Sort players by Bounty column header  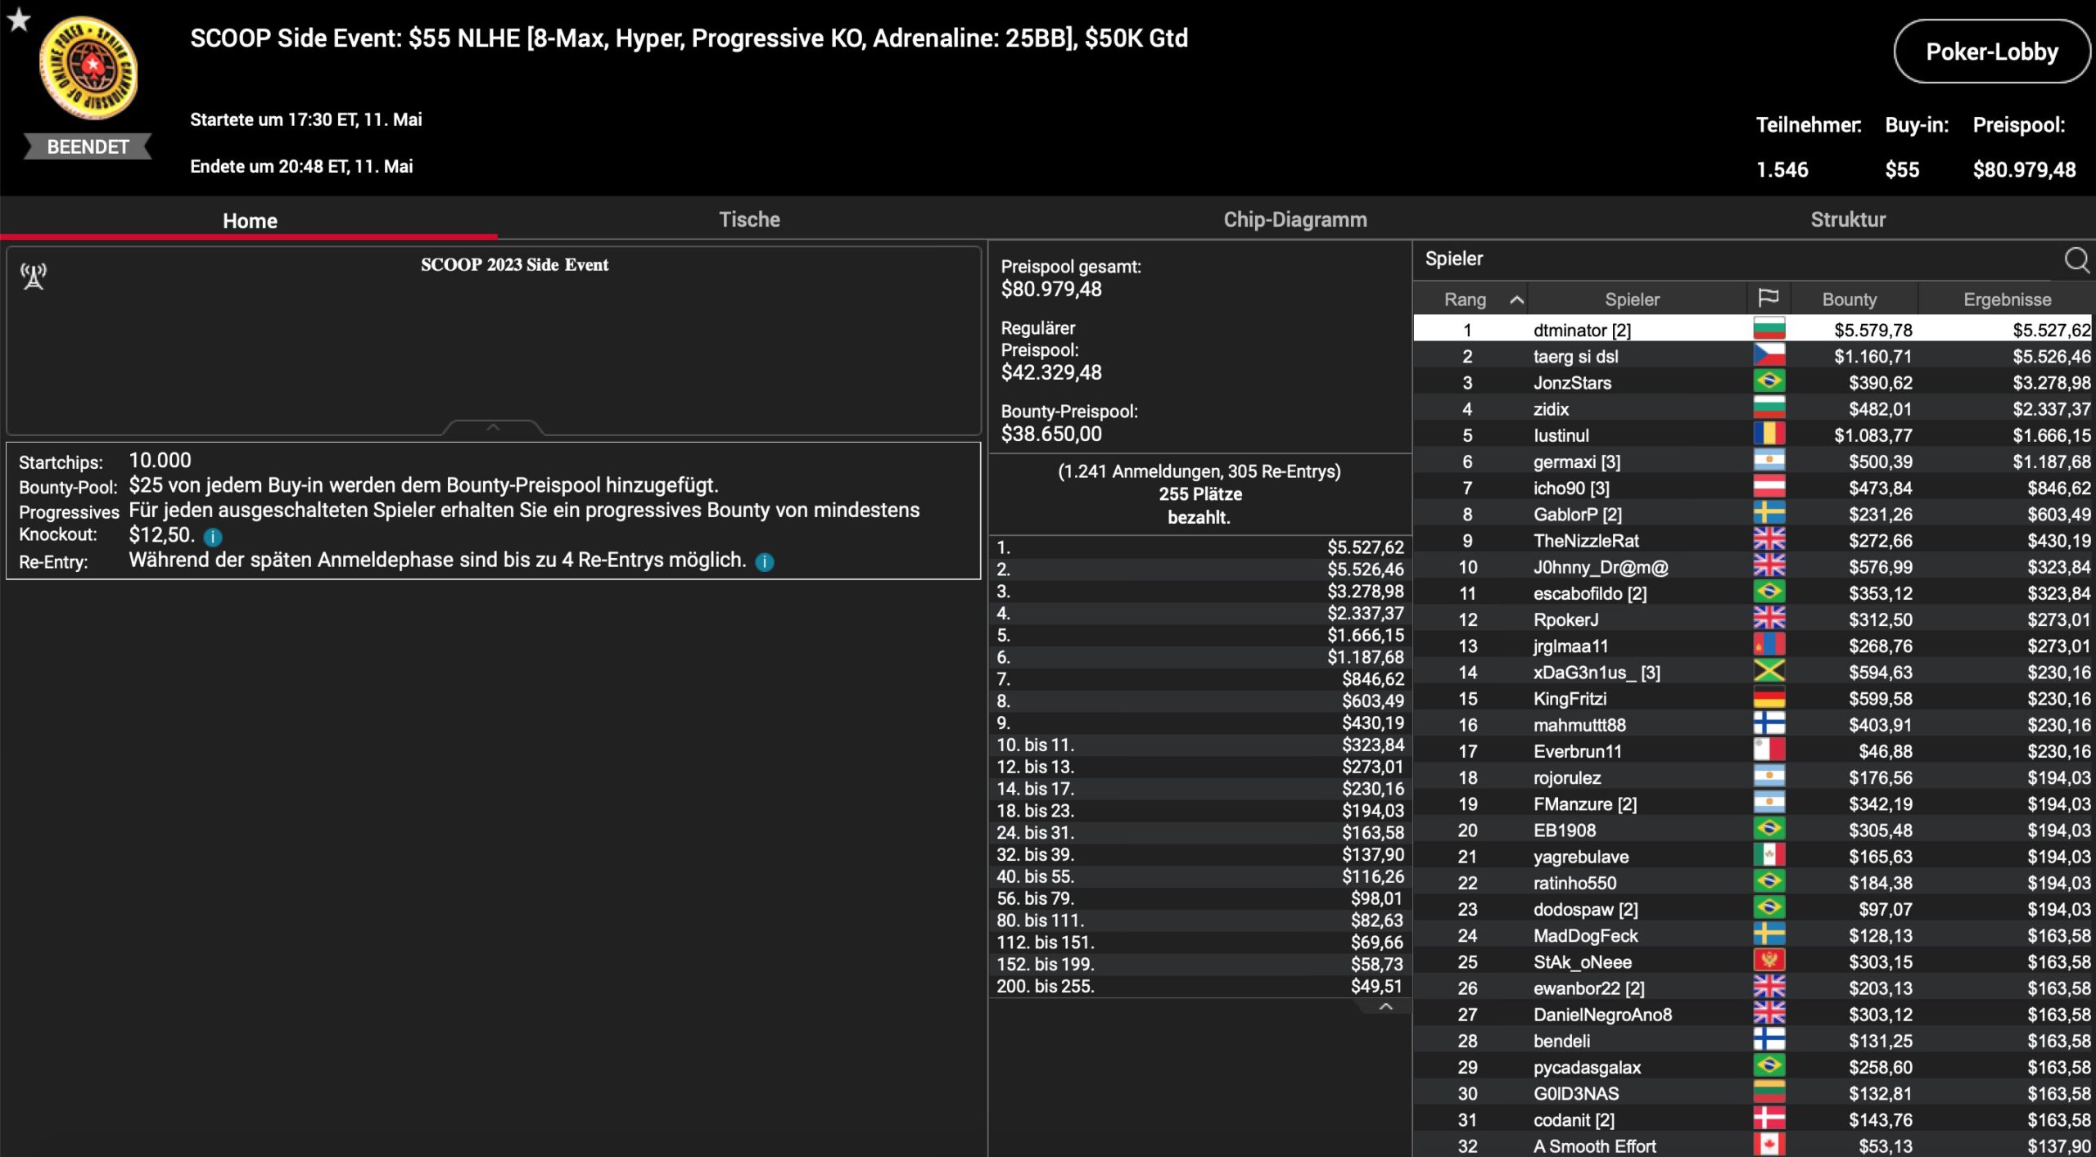[1849, 299]
